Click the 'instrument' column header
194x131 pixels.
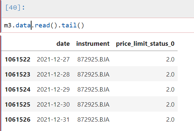click(x=93, y=44)
